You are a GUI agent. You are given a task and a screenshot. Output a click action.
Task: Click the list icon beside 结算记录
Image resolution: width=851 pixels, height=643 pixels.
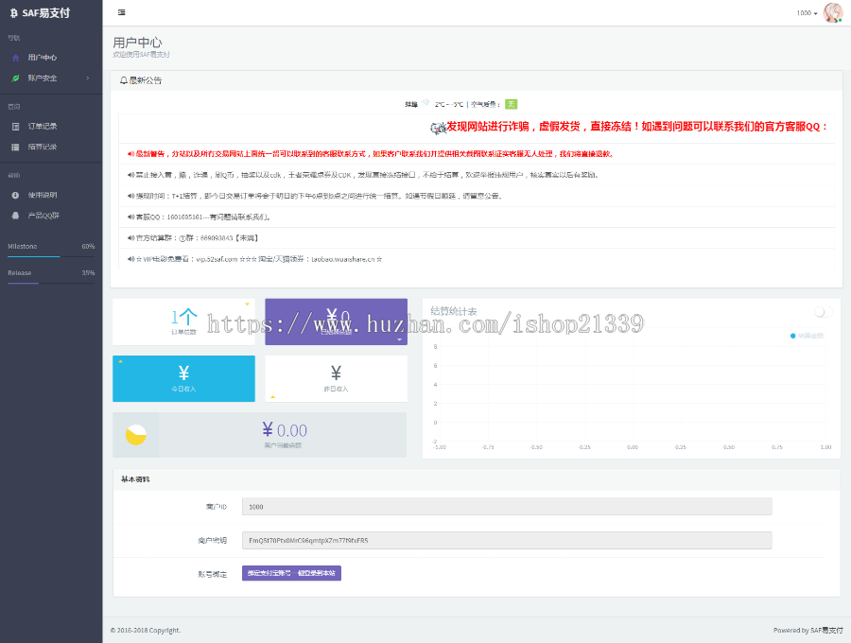coord(16,148)
